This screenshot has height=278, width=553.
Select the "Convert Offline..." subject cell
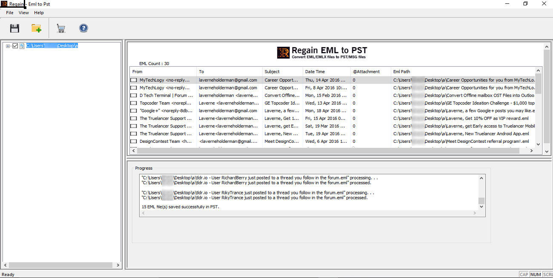pyautogui.click(x=282, y=95)
